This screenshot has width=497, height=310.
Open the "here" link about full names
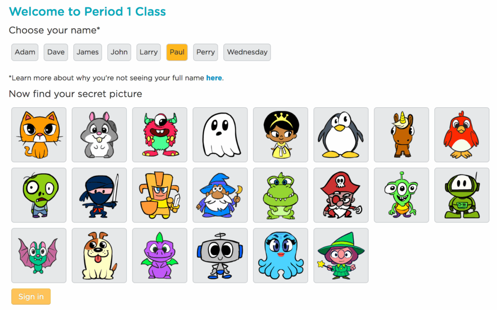coord(214,78)
